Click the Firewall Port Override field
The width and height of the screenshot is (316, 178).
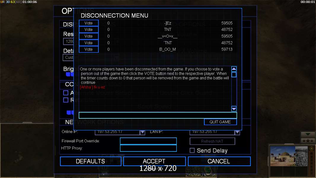pyautogui.click(x=148, y=141)
